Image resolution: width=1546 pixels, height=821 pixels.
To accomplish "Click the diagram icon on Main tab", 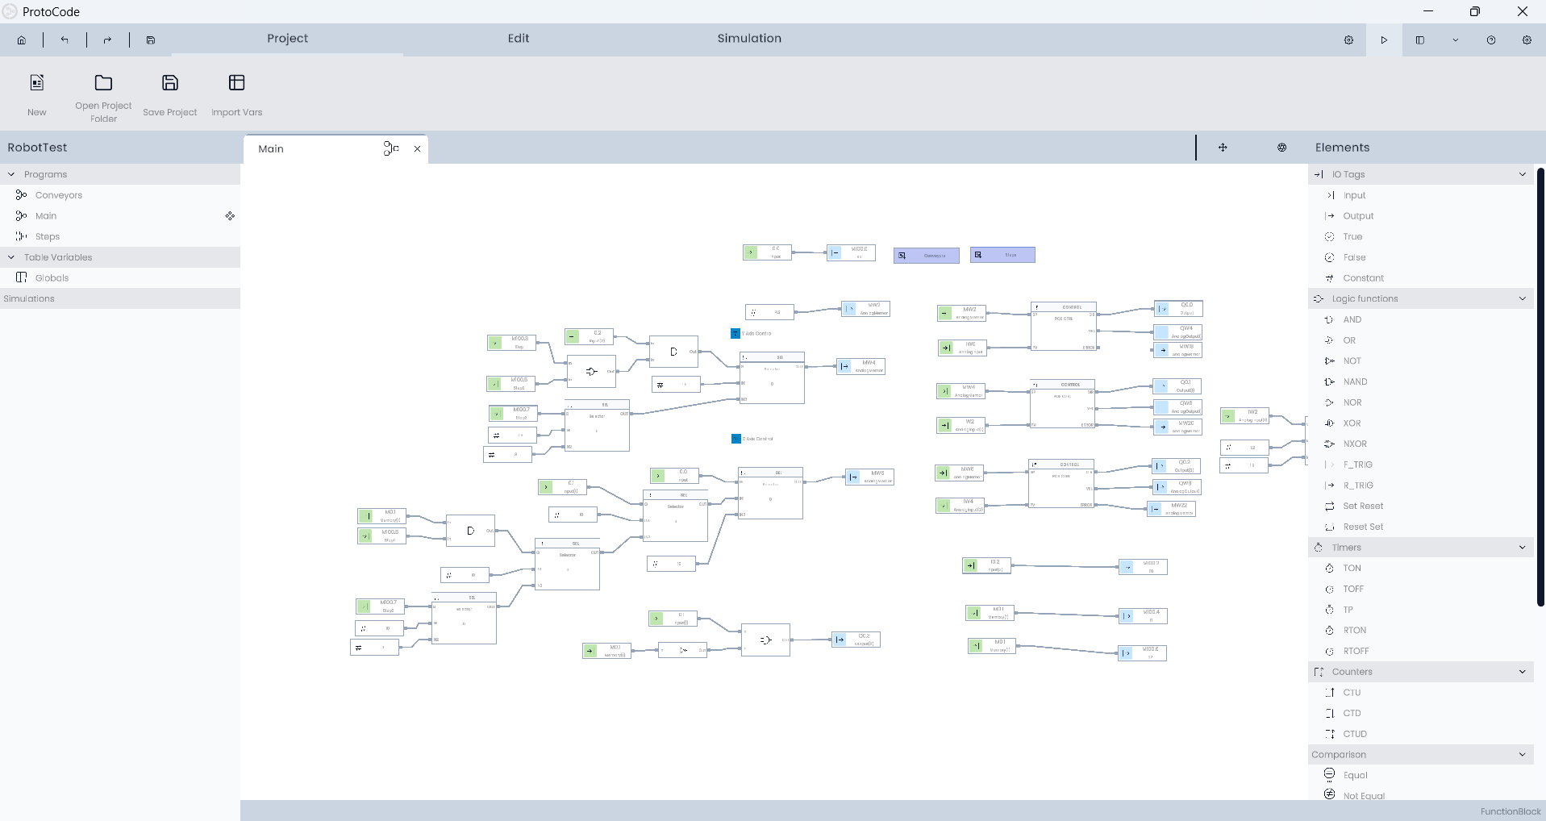I will coord(391,148).
